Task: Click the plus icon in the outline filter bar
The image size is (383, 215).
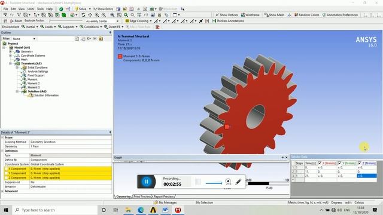Action: click(95, 39)
